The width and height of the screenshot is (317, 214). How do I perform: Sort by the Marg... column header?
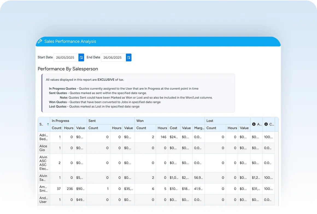pos(198,128)
